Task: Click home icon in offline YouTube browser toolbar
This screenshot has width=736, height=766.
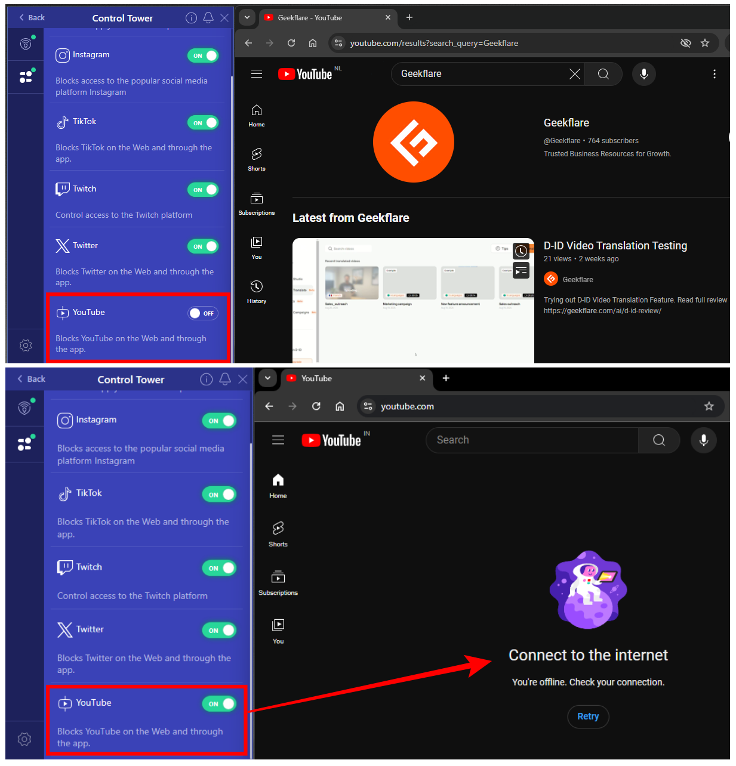Action: click(340, 406)
